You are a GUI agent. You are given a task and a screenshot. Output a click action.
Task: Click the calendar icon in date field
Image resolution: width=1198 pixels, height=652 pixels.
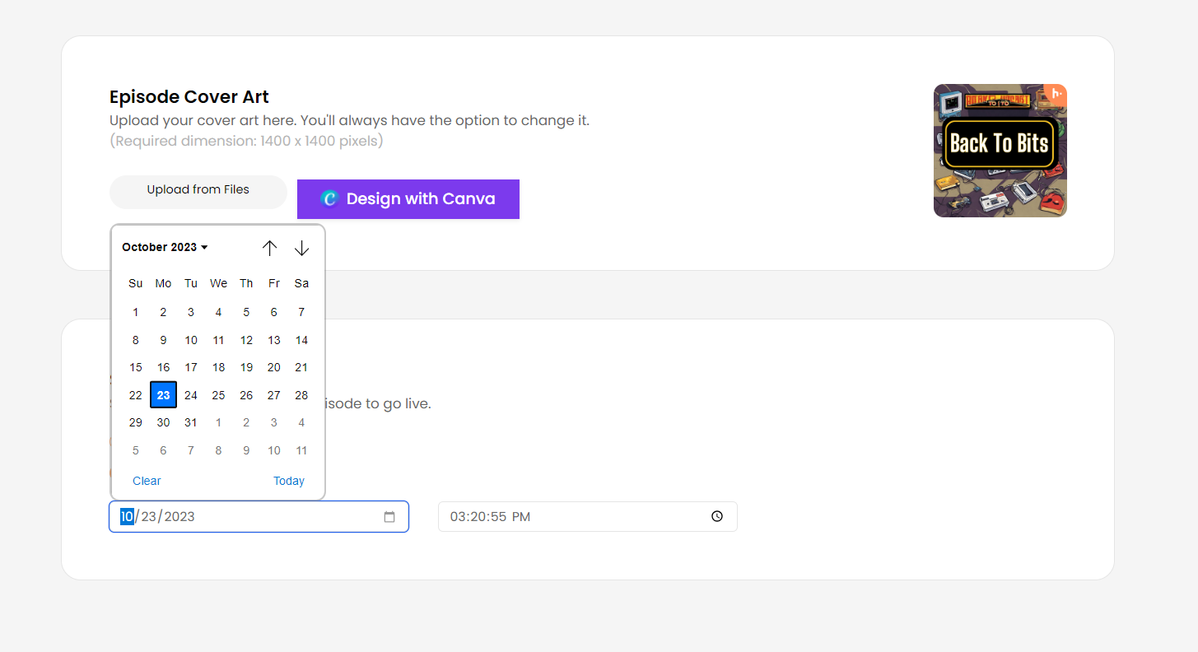click(x=389, y=517)
